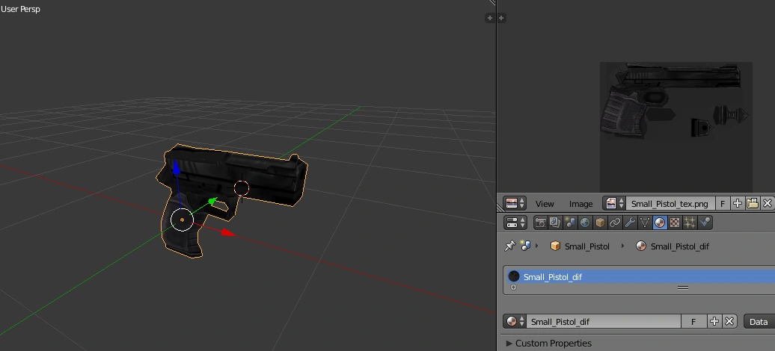Switch to the Scene properties tab
This screenshot has height=351, width=775.
pyautogui.click(x=570, y=223)
